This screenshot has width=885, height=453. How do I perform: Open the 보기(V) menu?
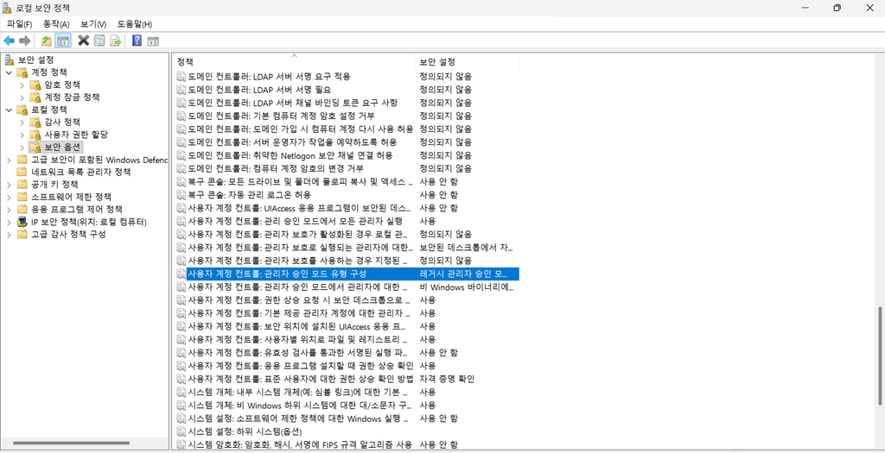coord(93,24)
